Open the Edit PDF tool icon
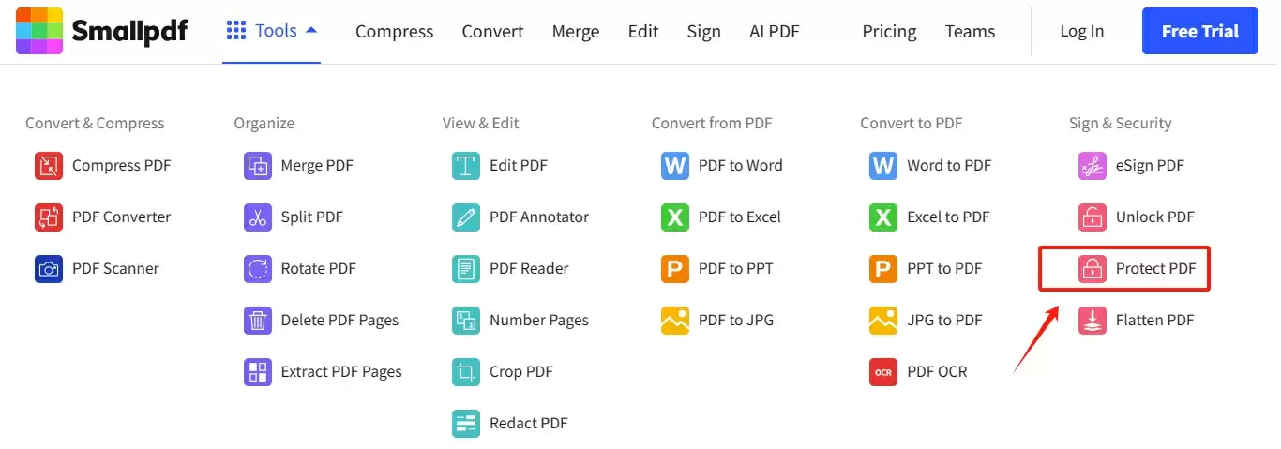Image resolution: width=1281 pixels, height=449 pixels. pos(466,166)
